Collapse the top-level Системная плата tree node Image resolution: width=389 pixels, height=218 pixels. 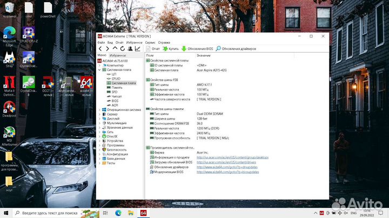[100, 70]
